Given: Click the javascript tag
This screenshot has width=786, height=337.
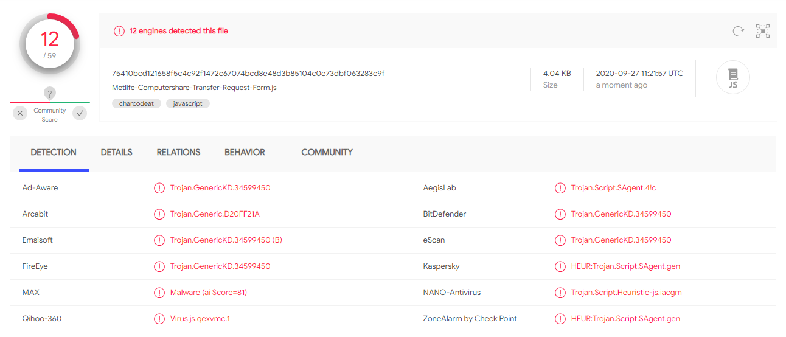Looking at the screenshot, I should coord(188,103).
